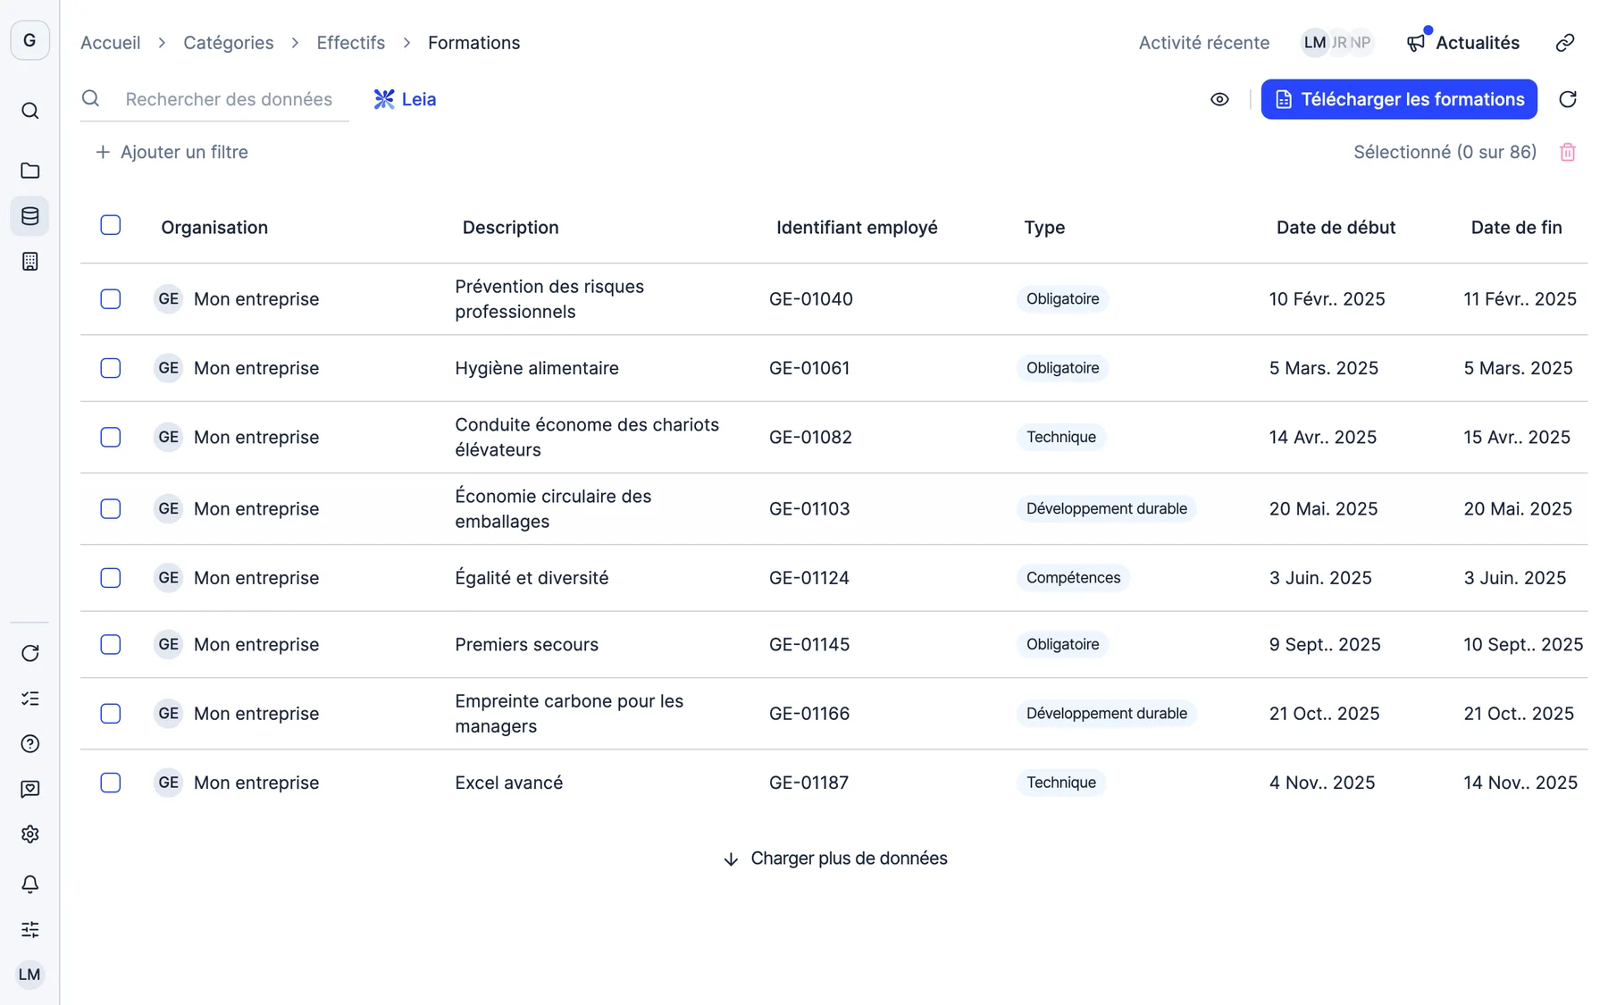Screen dimensions: 1608x1005
Task: Go to Catégories breadcrumb
Action: 229,43
